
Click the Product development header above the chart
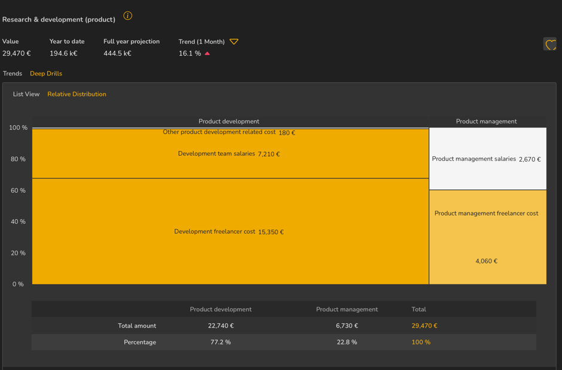(x=229, y=122)
